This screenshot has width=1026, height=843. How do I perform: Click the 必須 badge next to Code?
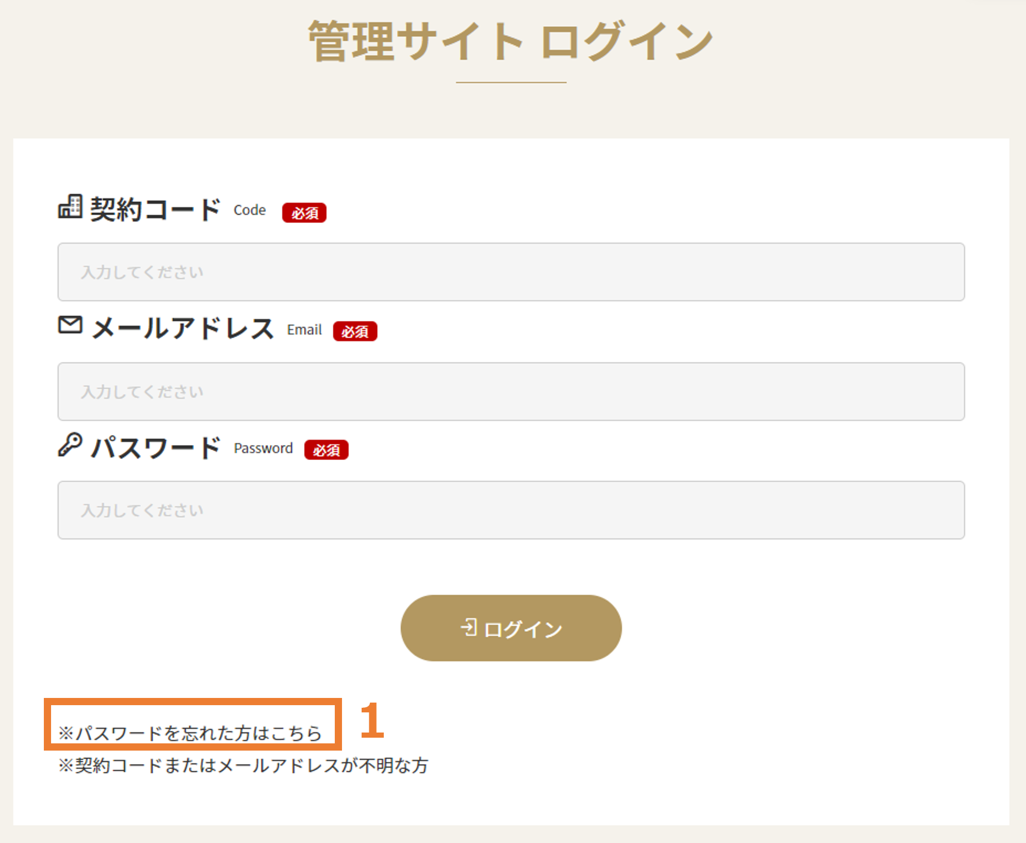(304, 213)
